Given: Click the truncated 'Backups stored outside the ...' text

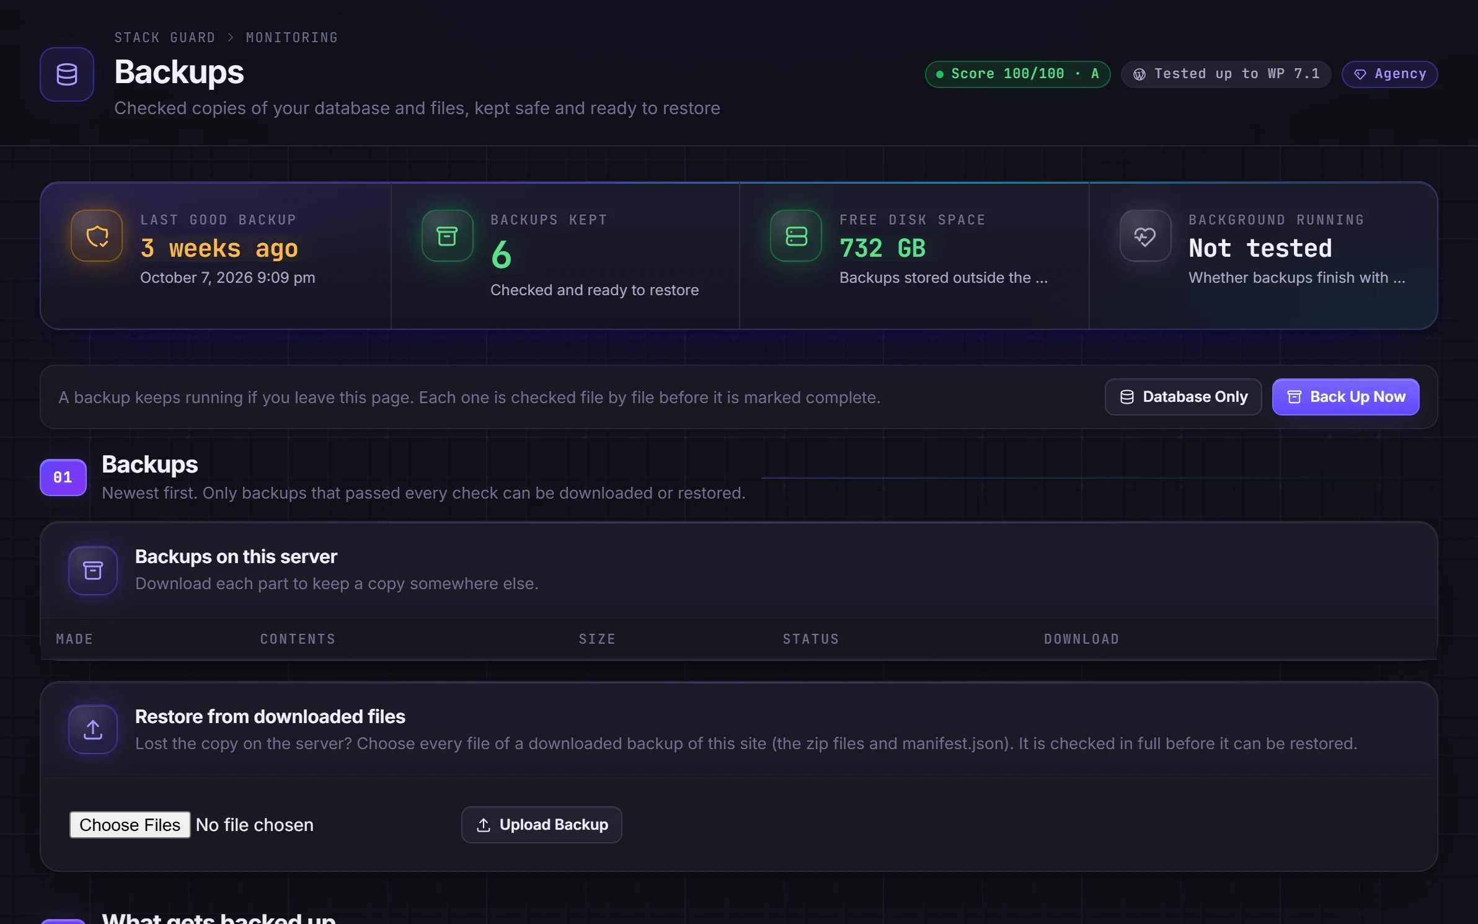Looking at the screenshot, I should [944, 277].
